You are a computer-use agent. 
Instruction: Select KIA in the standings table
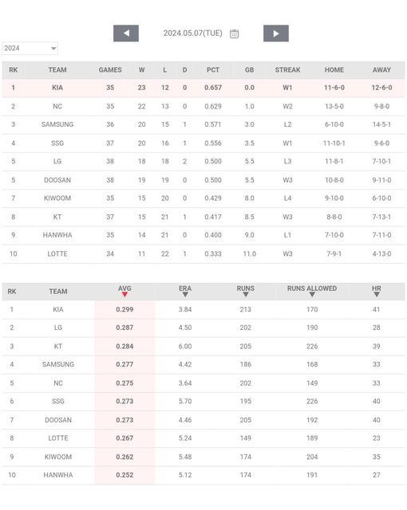[x=57, y=88]
